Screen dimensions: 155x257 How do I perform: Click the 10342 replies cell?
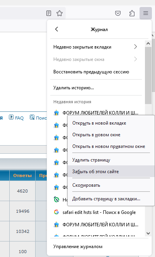pos(22,231)
